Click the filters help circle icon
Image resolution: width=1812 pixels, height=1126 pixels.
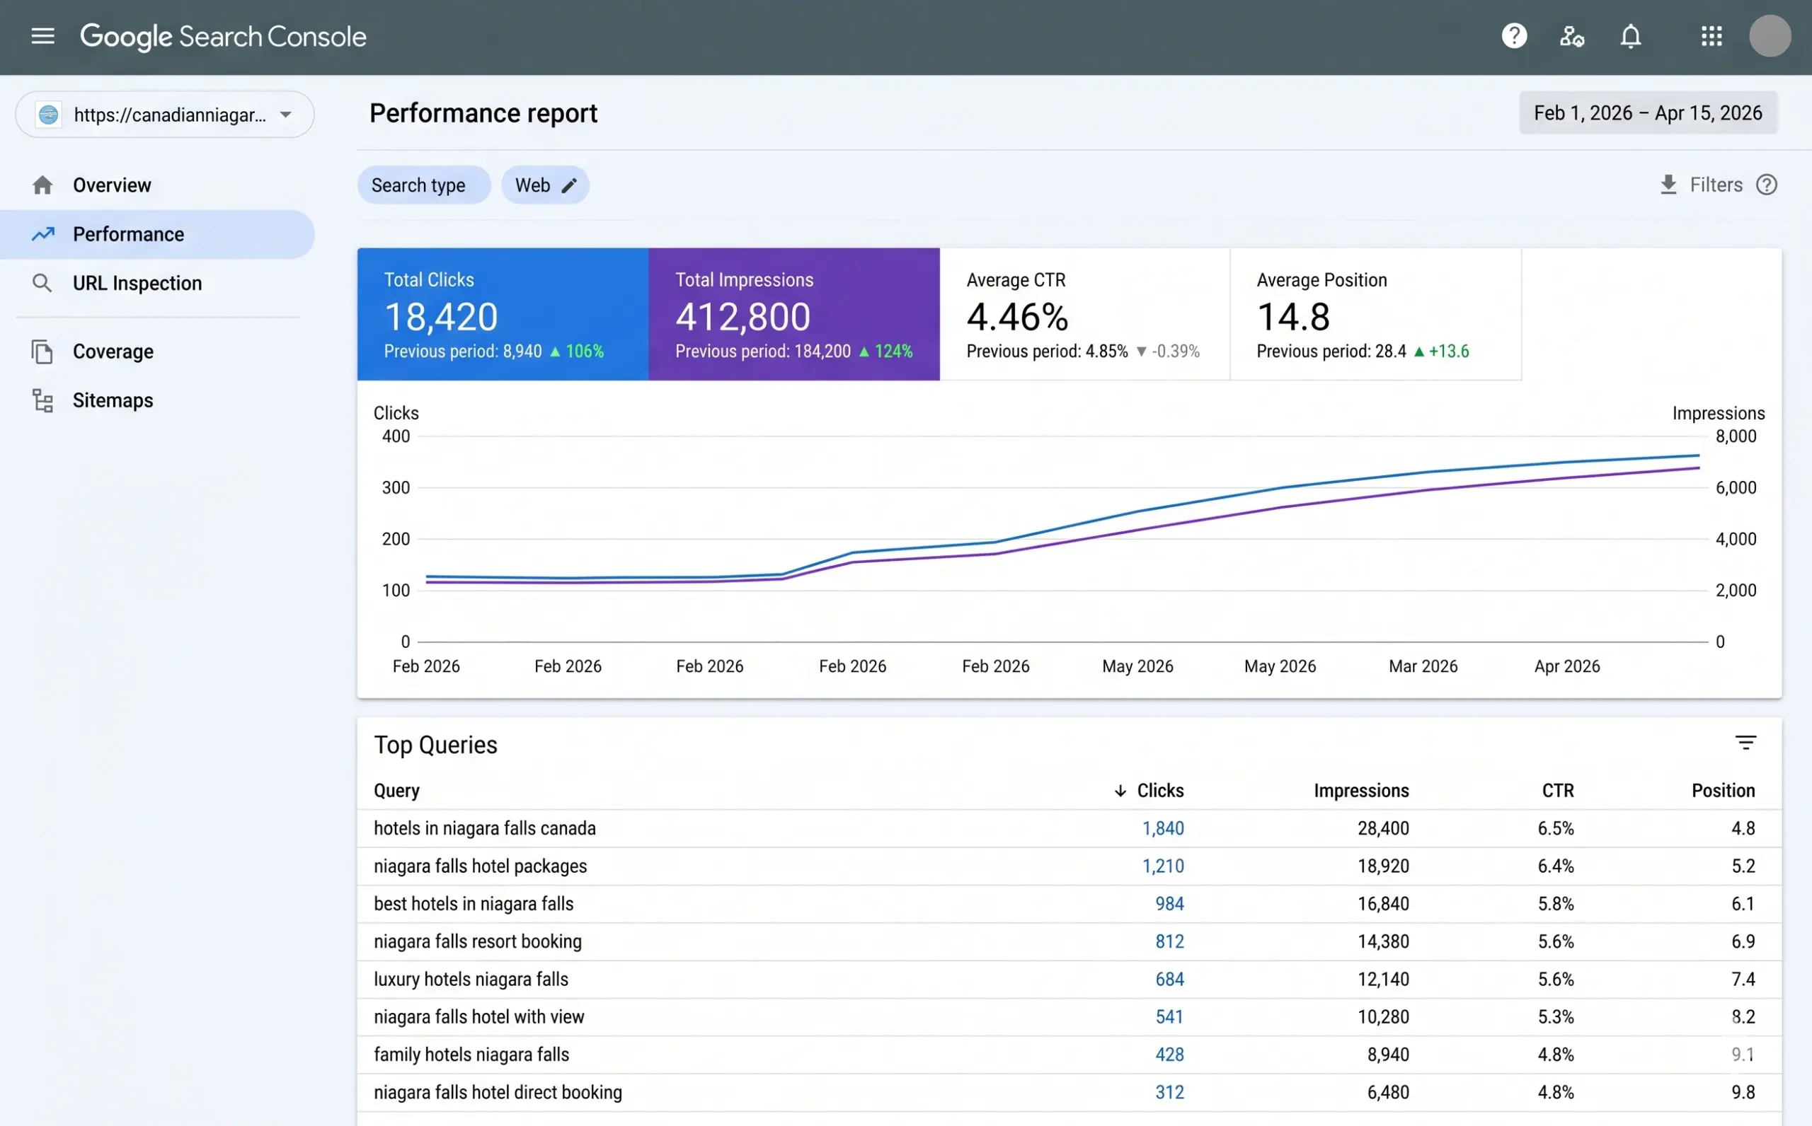(x=1767, y=185)
